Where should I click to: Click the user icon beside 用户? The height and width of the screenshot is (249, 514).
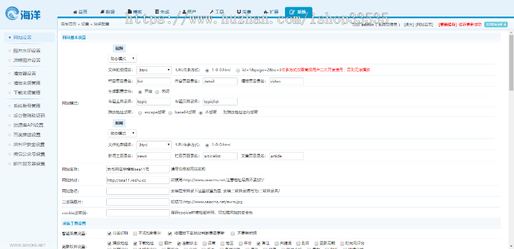click(x=184, y=12)
